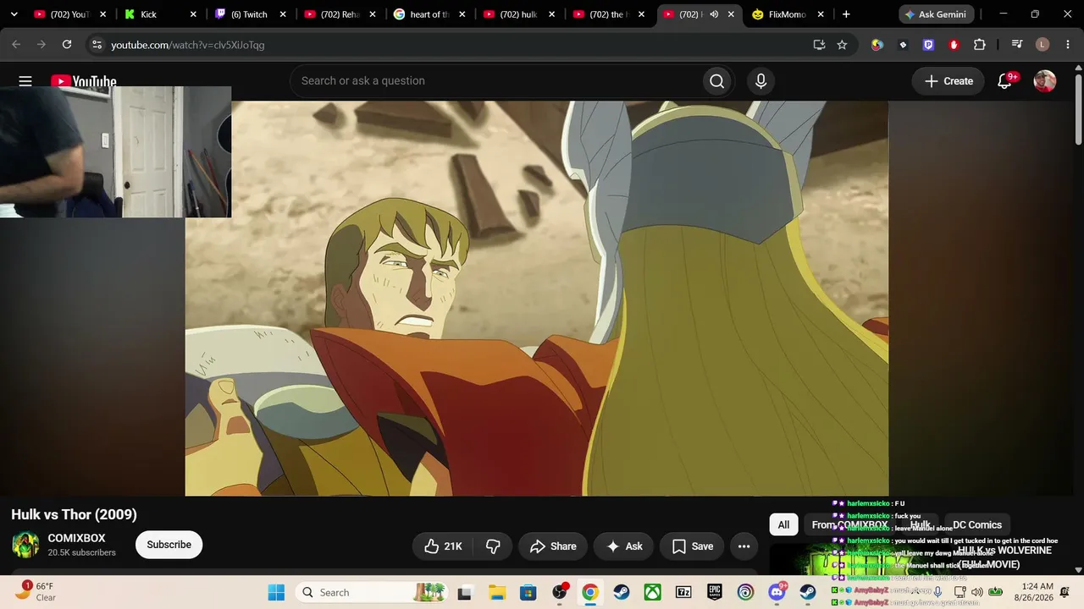Open the clock and date at 1:24 AM

1033,591
